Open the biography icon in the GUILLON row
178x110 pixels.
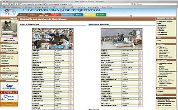71,87
